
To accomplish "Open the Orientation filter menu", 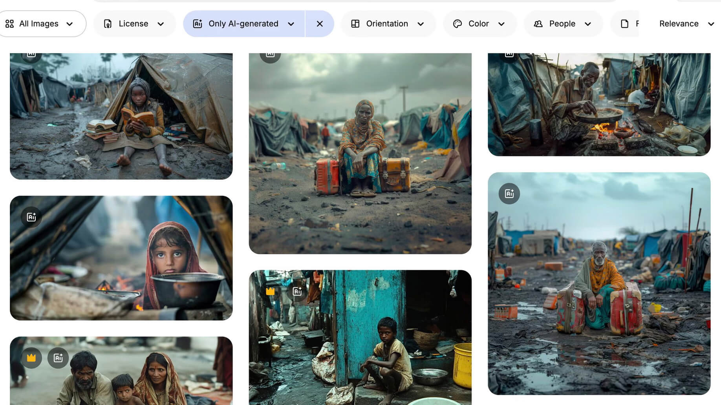I will pyautogui.click(x=388, y=24).
